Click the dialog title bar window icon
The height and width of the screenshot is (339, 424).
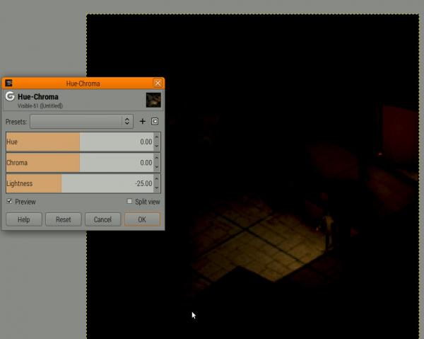click(x=8, y=83)
